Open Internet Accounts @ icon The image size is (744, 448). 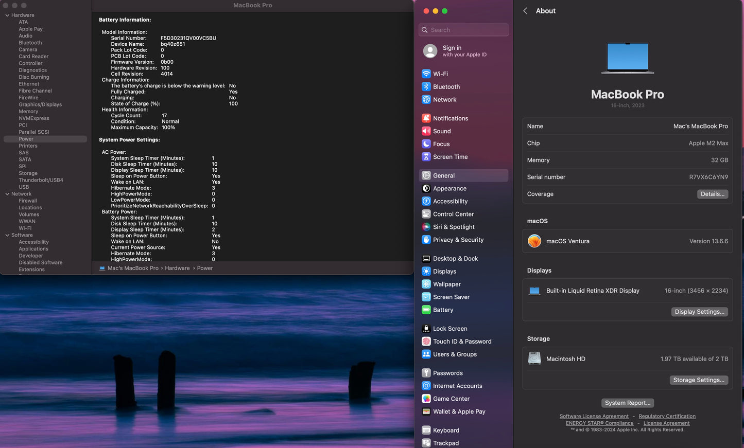coord(426,386)
